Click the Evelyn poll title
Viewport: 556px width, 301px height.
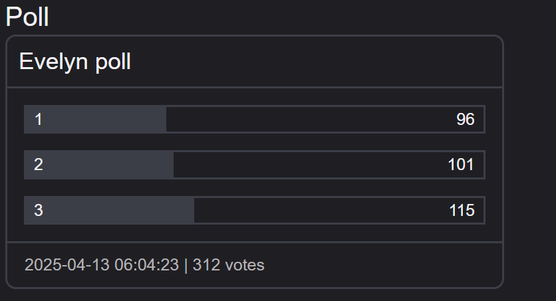coord(75,62)
